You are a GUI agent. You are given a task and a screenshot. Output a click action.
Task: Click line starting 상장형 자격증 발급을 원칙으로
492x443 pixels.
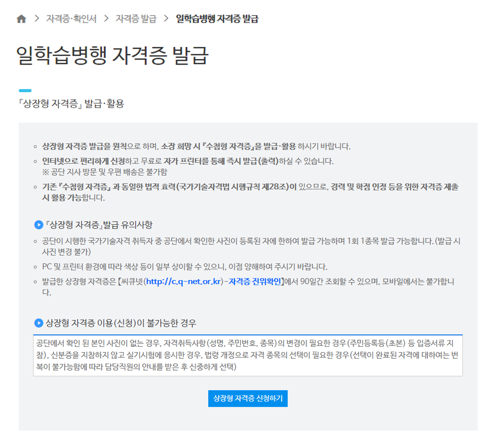197,146
